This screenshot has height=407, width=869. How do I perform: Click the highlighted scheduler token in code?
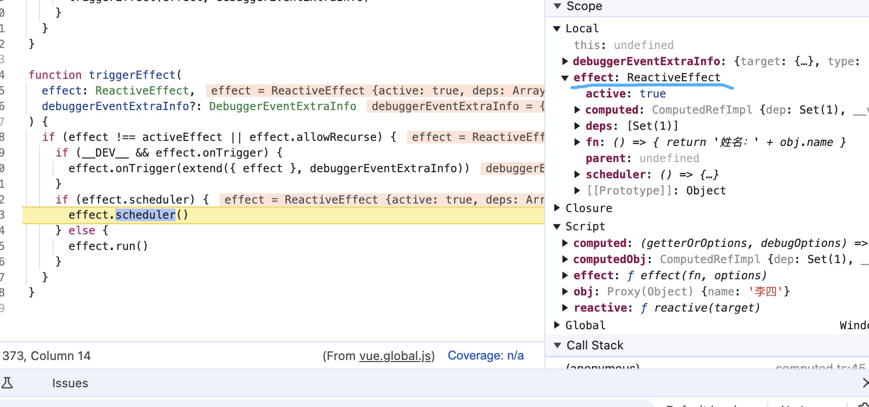tap(146, 215)
